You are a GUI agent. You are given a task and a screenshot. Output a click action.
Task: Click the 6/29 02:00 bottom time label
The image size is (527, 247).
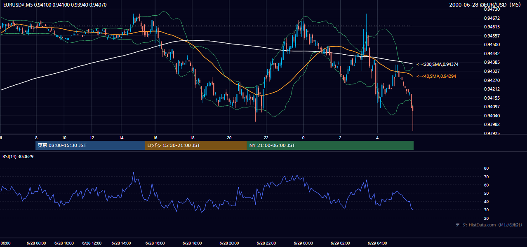340,243
